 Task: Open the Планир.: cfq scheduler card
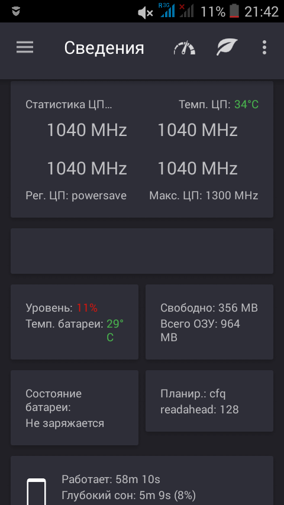209,401
